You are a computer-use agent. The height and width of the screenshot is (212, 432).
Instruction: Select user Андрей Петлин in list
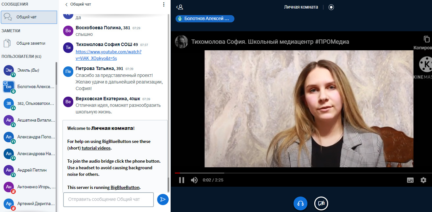point(32,170)
